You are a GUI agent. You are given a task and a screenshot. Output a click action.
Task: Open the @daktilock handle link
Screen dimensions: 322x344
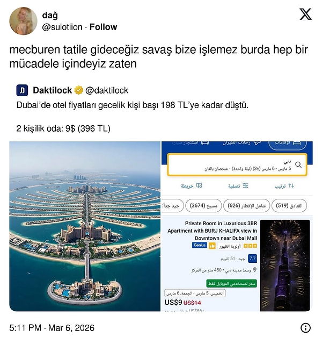[107, 90]
